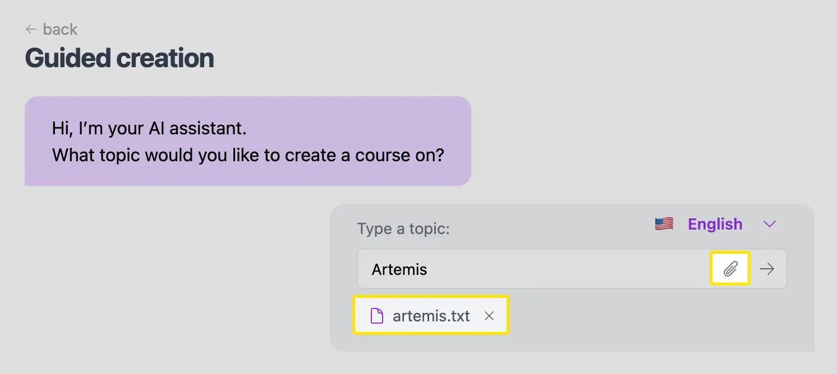Open the English language dropdown
Screen dimensions: 837x374
click(715, 224)
